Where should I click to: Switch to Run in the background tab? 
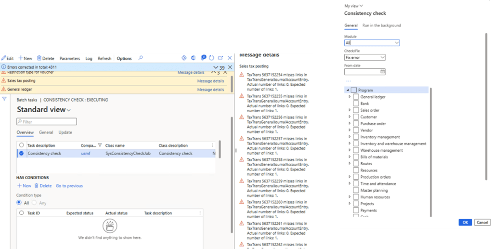tap(381, 26)
